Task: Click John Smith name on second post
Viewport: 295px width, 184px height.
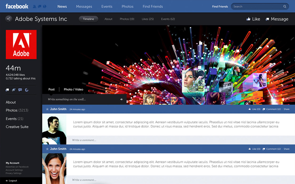Action: 58,149
